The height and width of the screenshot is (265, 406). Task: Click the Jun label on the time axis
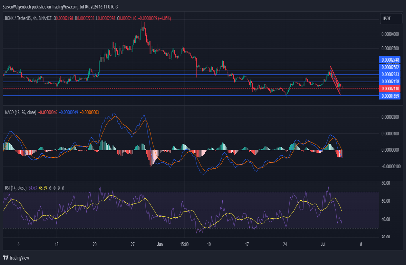160,244
